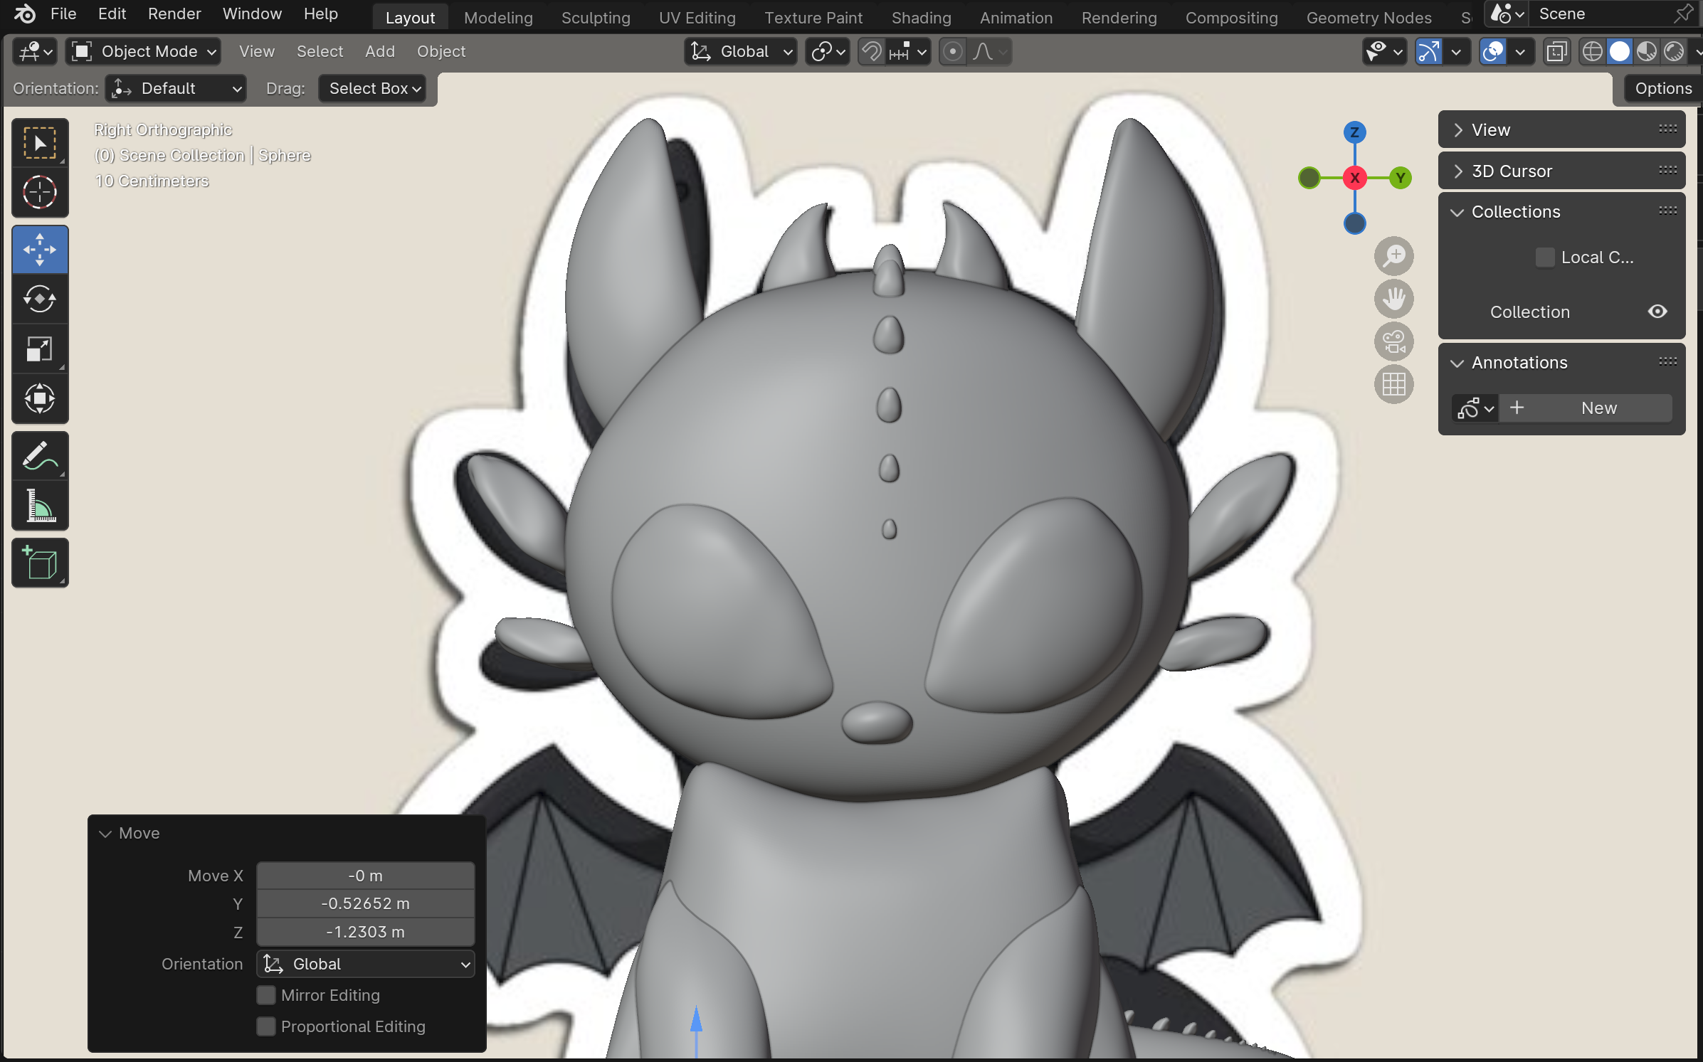Select the Rotate tool
The width and height of the screenshot is (1703, 1062).
pos(40,299)
